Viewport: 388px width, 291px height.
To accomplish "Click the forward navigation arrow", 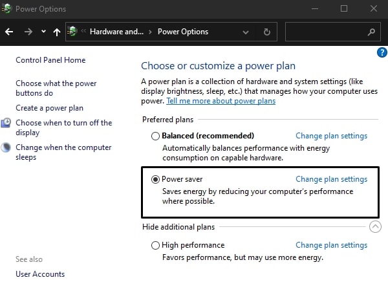I will [28, 32].
